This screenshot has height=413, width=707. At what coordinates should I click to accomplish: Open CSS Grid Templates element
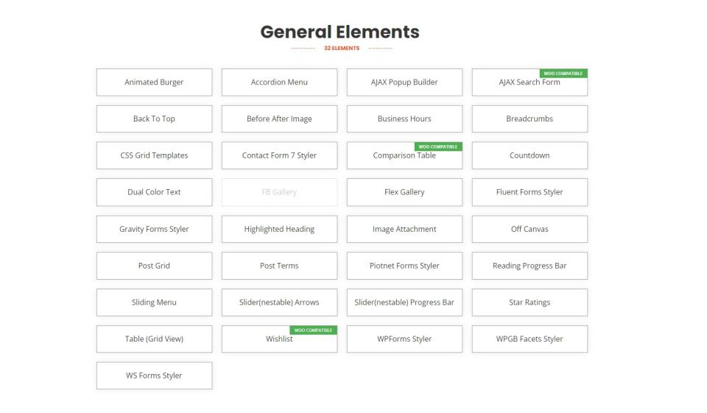pos(154,155)
